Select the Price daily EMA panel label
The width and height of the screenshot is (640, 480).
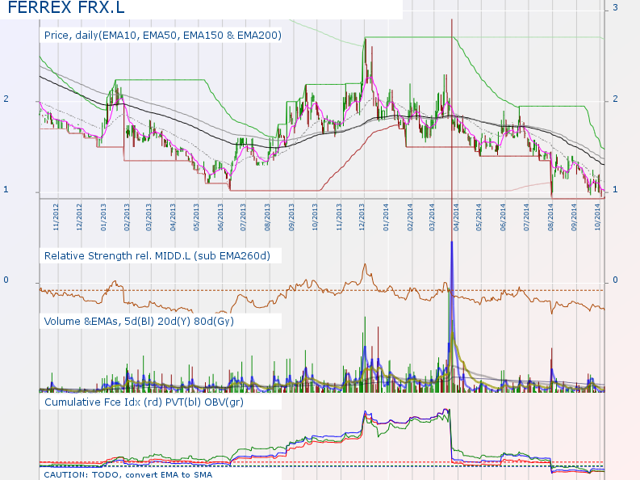tap(162, 36)
